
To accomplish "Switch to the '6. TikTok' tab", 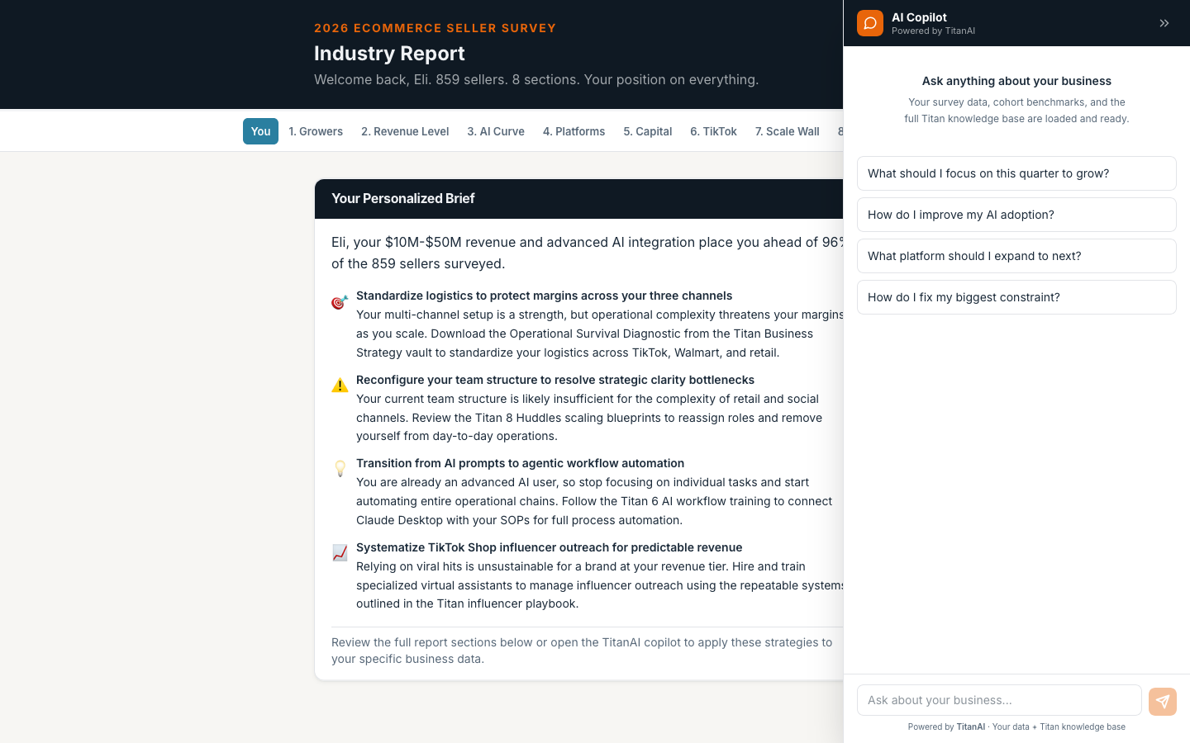I will click(713, 130).
